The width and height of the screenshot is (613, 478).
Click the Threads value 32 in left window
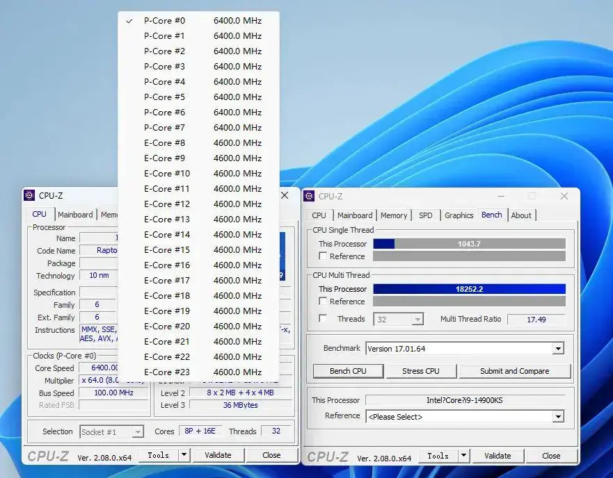[276, 431]
